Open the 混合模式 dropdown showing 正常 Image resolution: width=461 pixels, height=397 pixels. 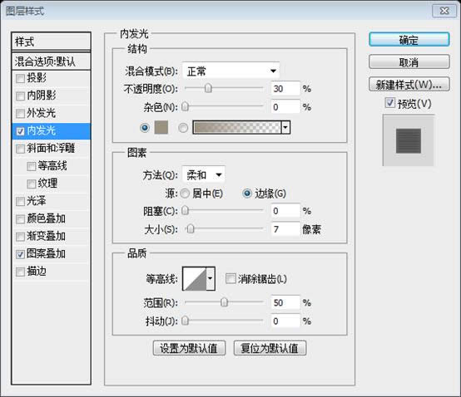(x=230, y=71)
